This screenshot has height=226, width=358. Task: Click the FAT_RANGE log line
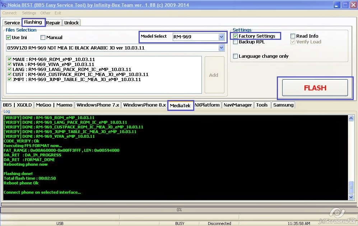tap(61, 150)
